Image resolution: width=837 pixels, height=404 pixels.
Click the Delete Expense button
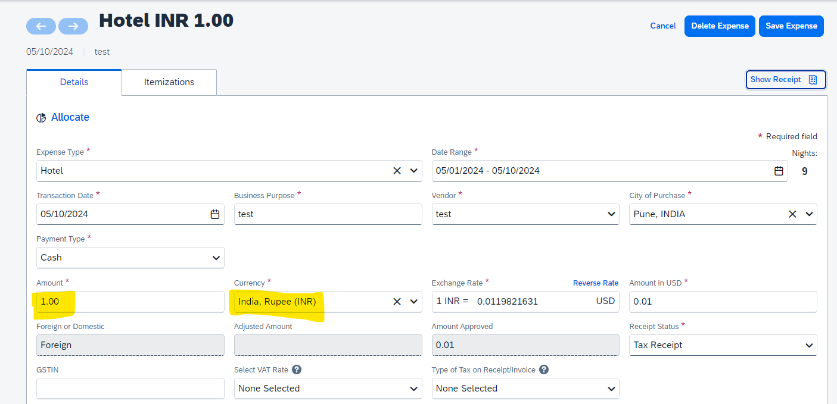[x=720, y=26]
